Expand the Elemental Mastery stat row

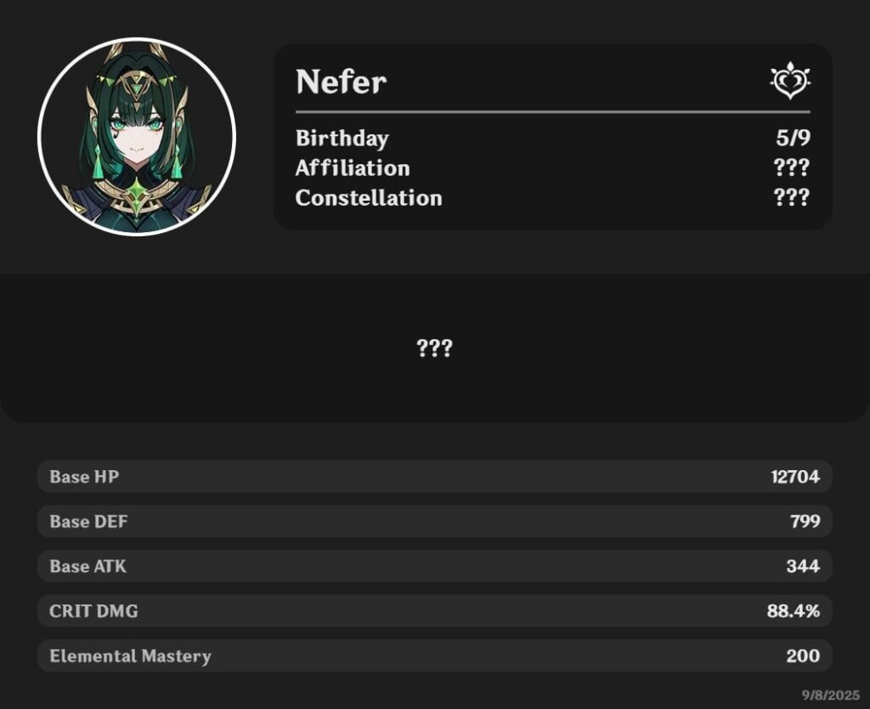[433, 655]
